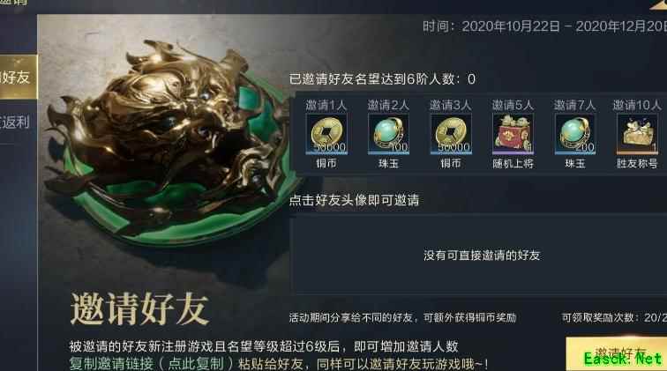Tap the 邀请3人 copper coin reward icon
Image resolution: width=667 pixels, height=371 pixels.
click(x=451, y=134)
